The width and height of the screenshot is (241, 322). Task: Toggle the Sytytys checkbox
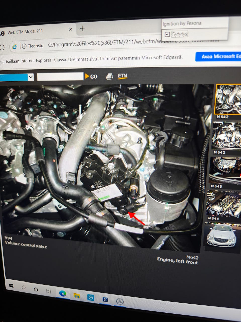(167, 34)
